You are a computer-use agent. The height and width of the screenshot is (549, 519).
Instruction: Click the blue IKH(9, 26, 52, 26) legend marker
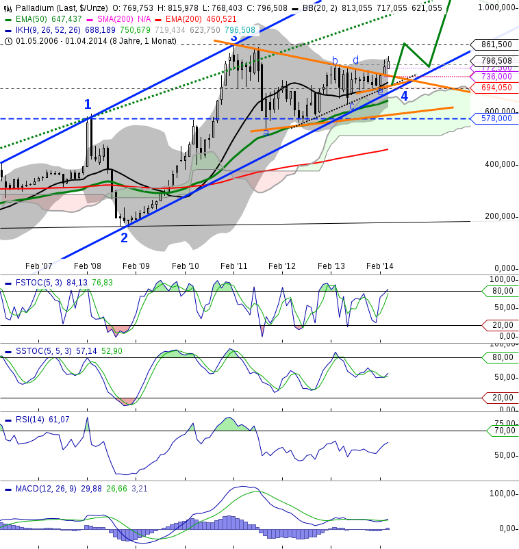pos(8,30)
